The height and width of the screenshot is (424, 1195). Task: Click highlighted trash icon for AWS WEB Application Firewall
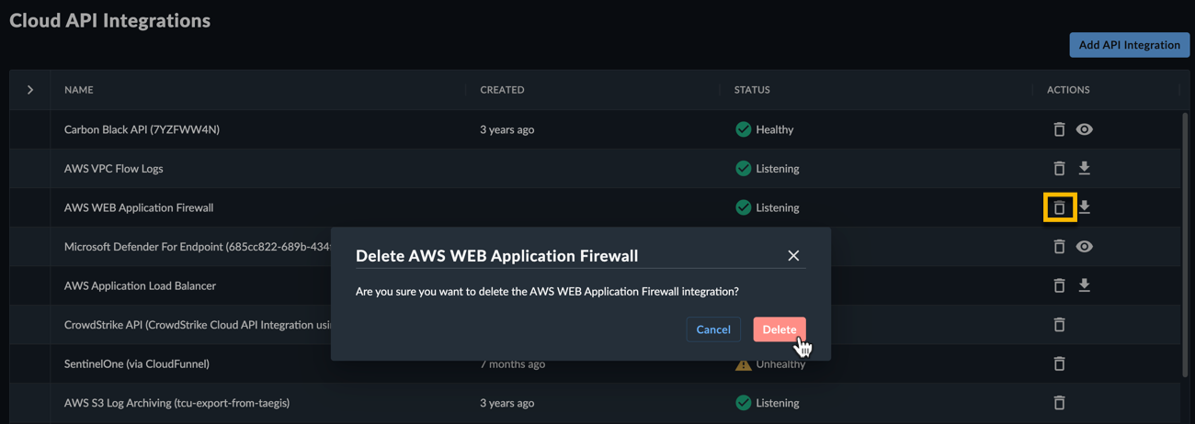1059,207
